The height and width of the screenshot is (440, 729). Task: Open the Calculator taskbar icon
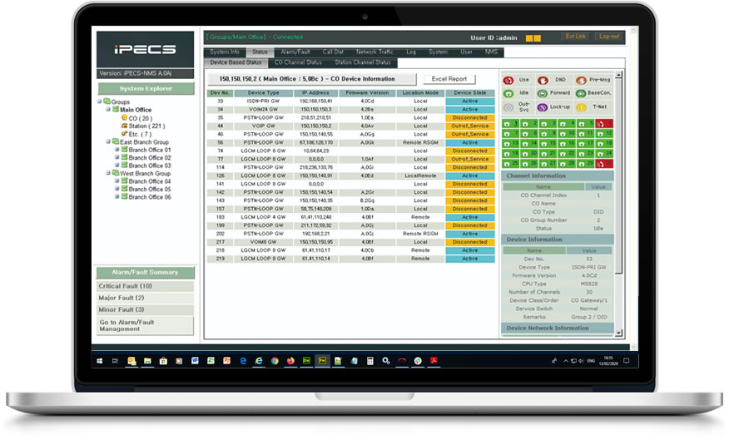point(370,360)
